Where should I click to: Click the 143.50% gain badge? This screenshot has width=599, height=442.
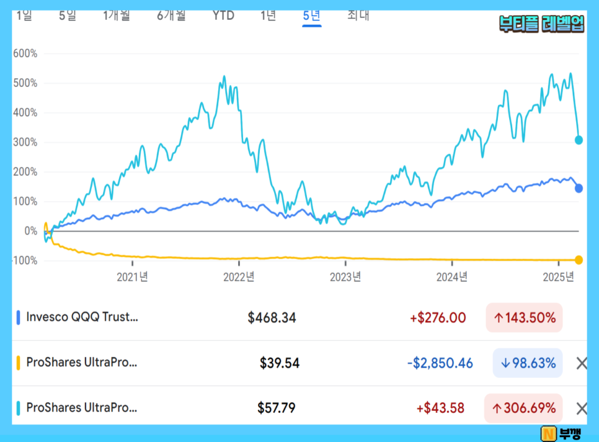[x=524, y=318]
